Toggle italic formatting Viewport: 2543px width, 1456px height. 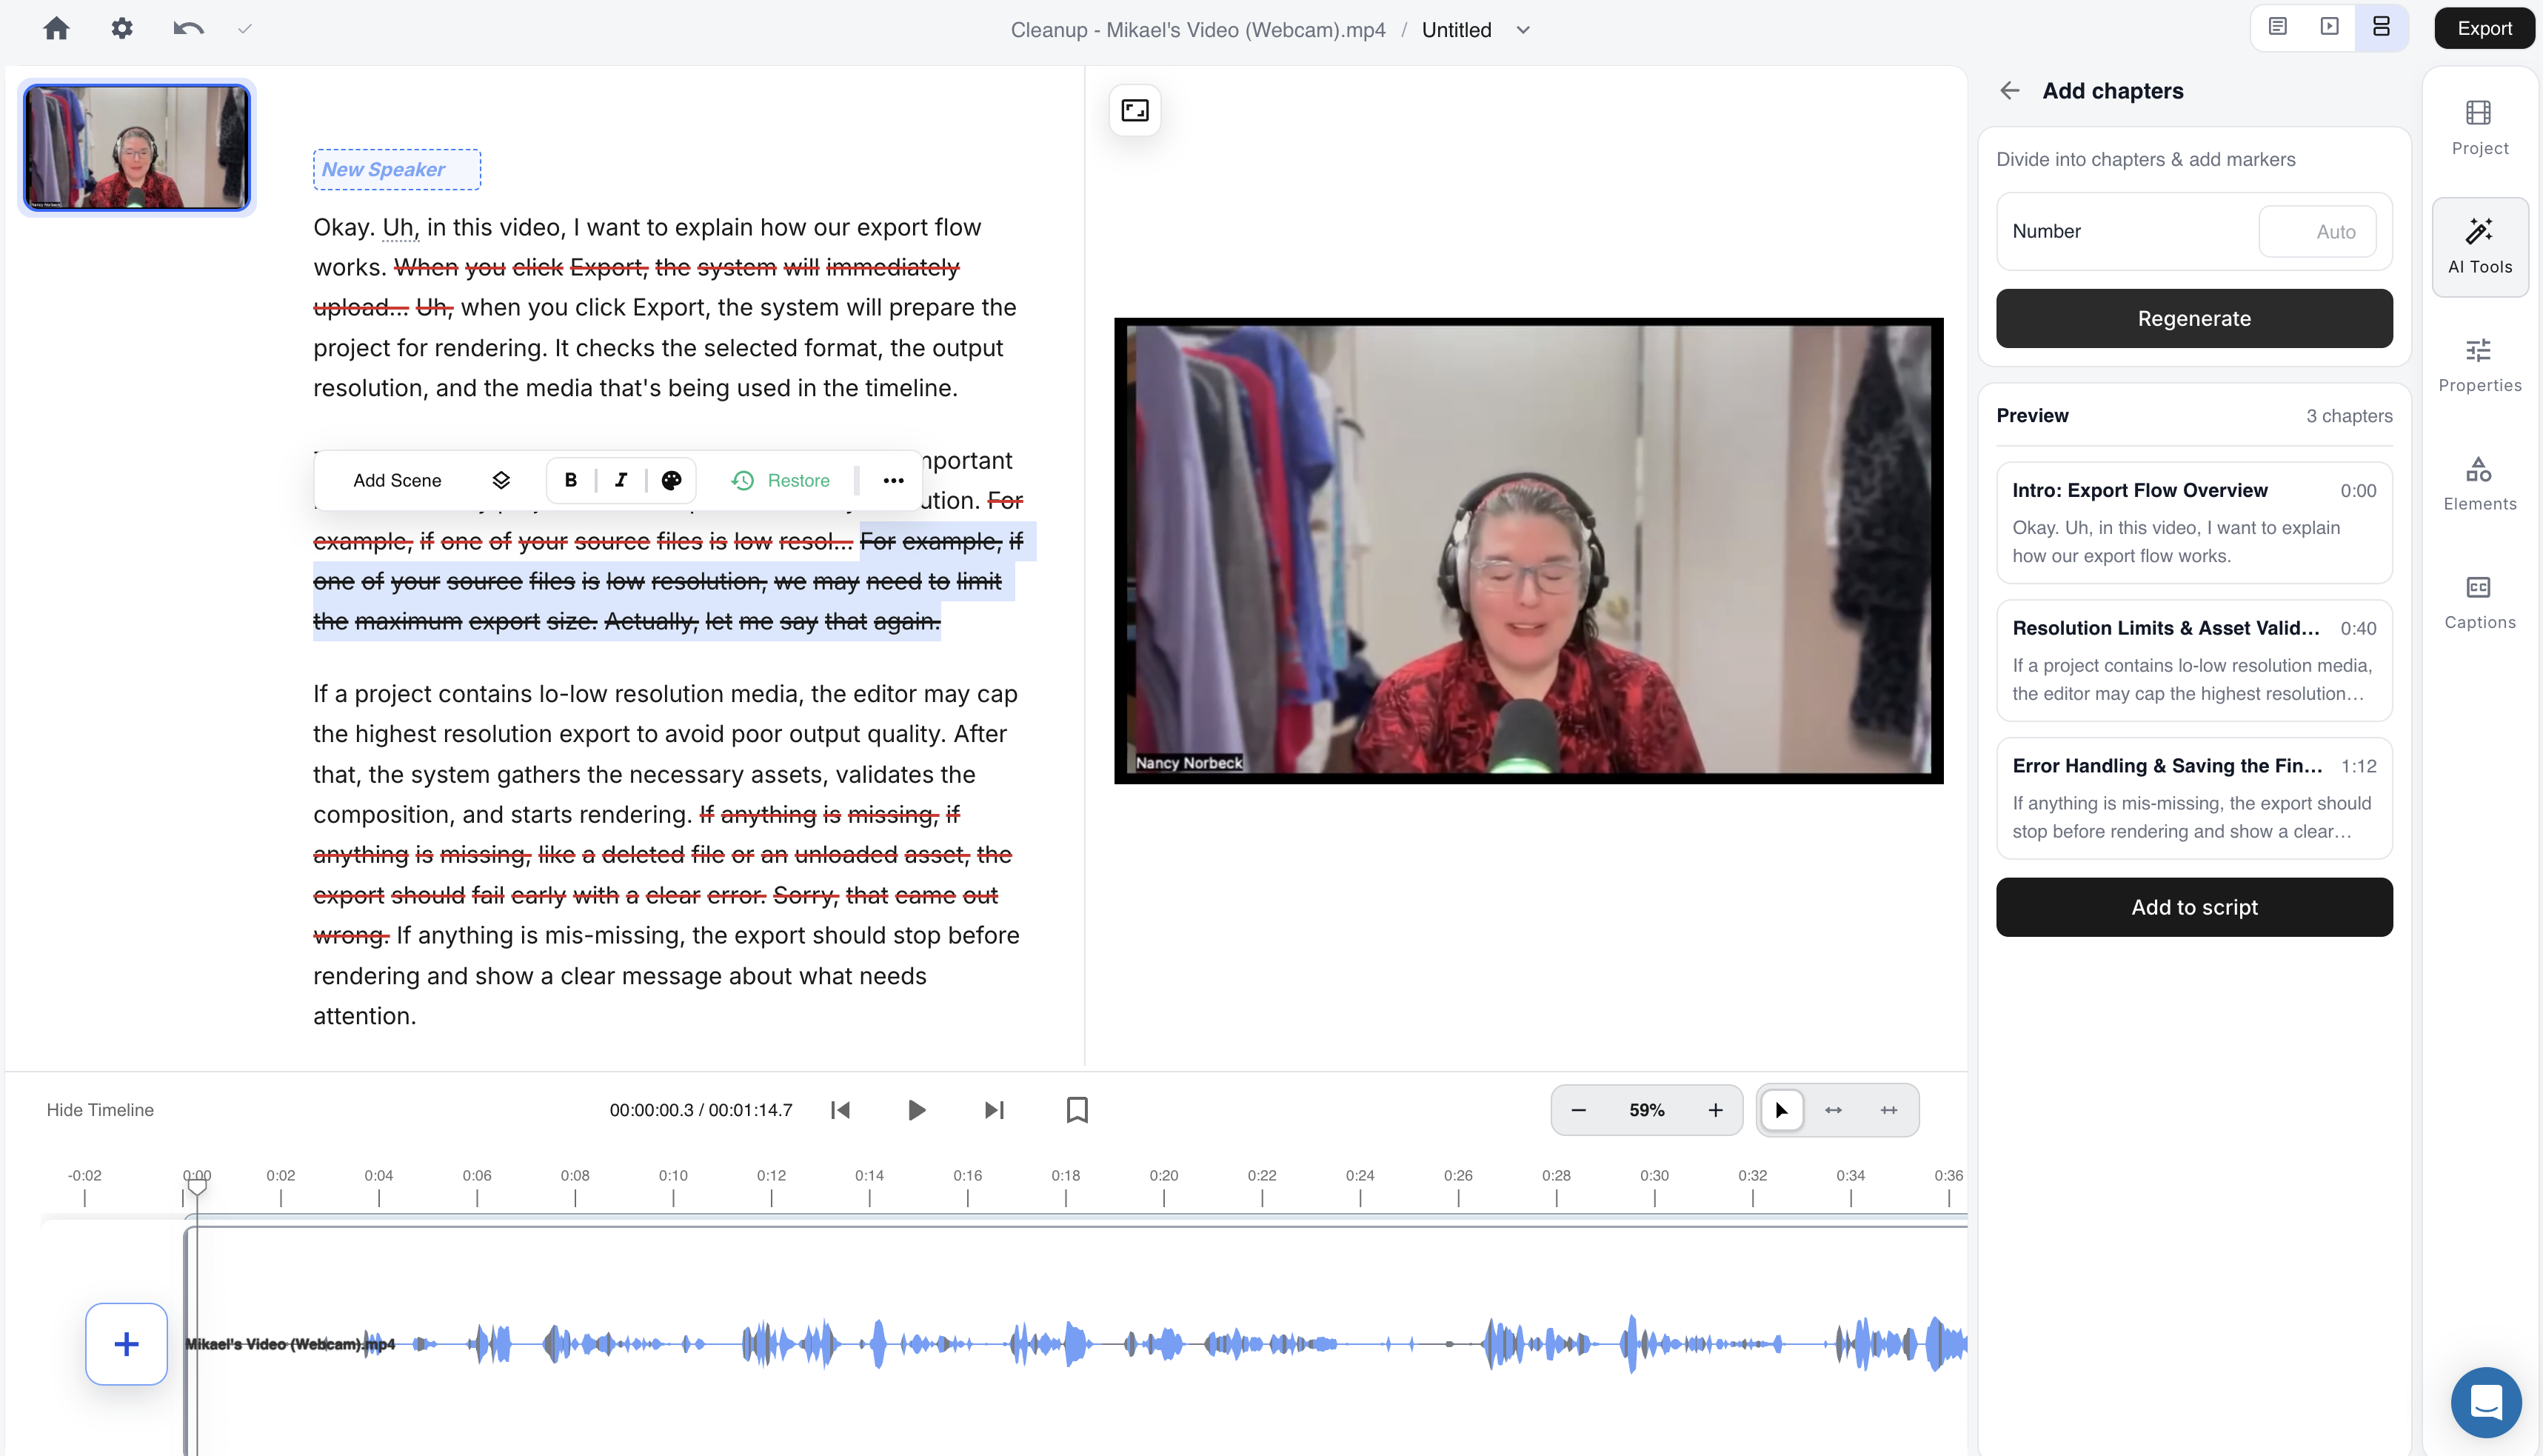tap(621, 480)
